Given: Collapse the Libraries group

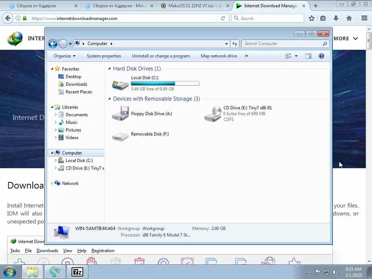Looking at the screenshot, I should click(x=52, y=107).
